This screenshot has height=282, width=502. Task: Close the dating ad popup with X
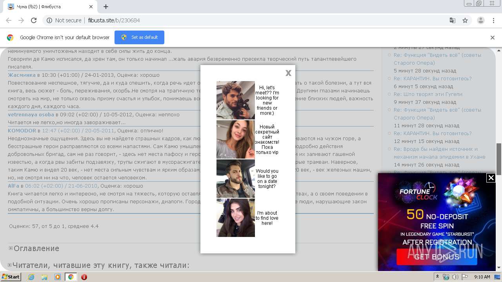(x=288, y=73)
